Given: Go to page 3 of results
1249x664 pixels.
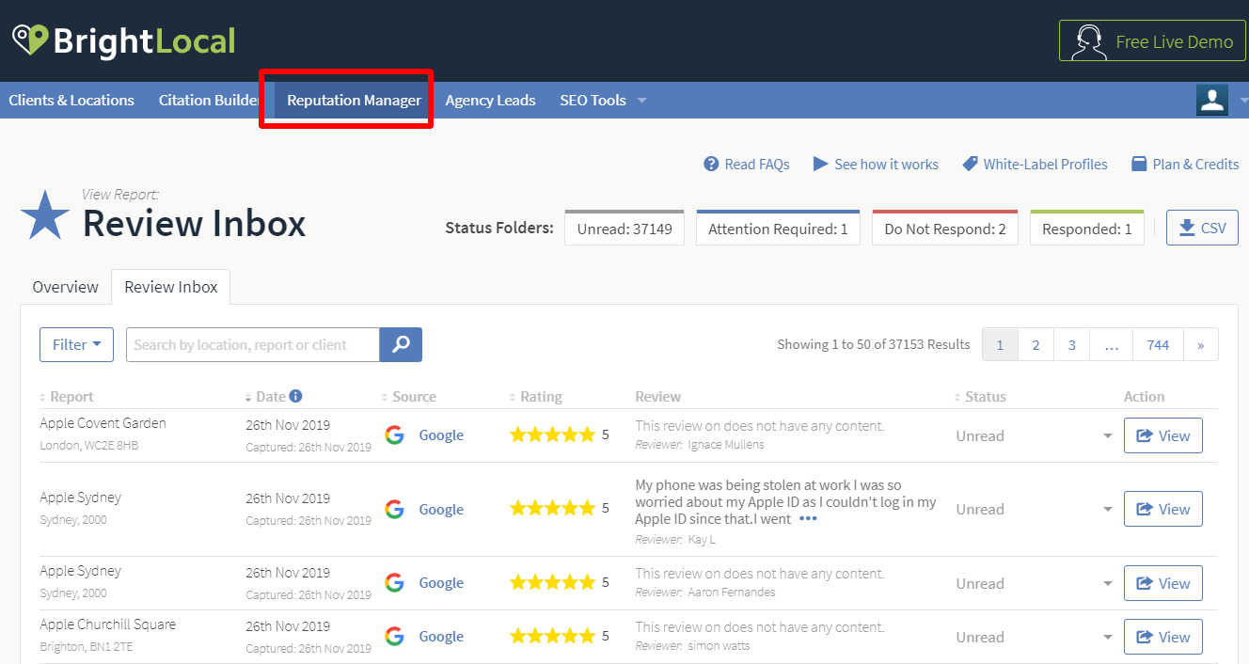Looking at the screenshot, I should point(1071,344).
